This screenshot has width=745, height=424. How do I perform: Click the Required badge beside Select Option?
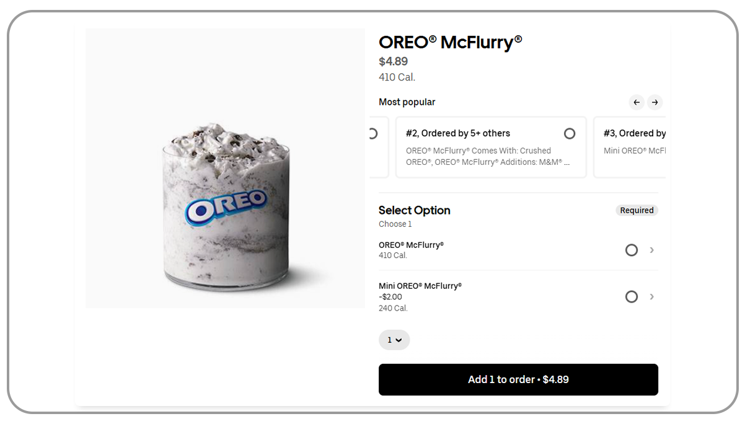[x=637, y=211]
